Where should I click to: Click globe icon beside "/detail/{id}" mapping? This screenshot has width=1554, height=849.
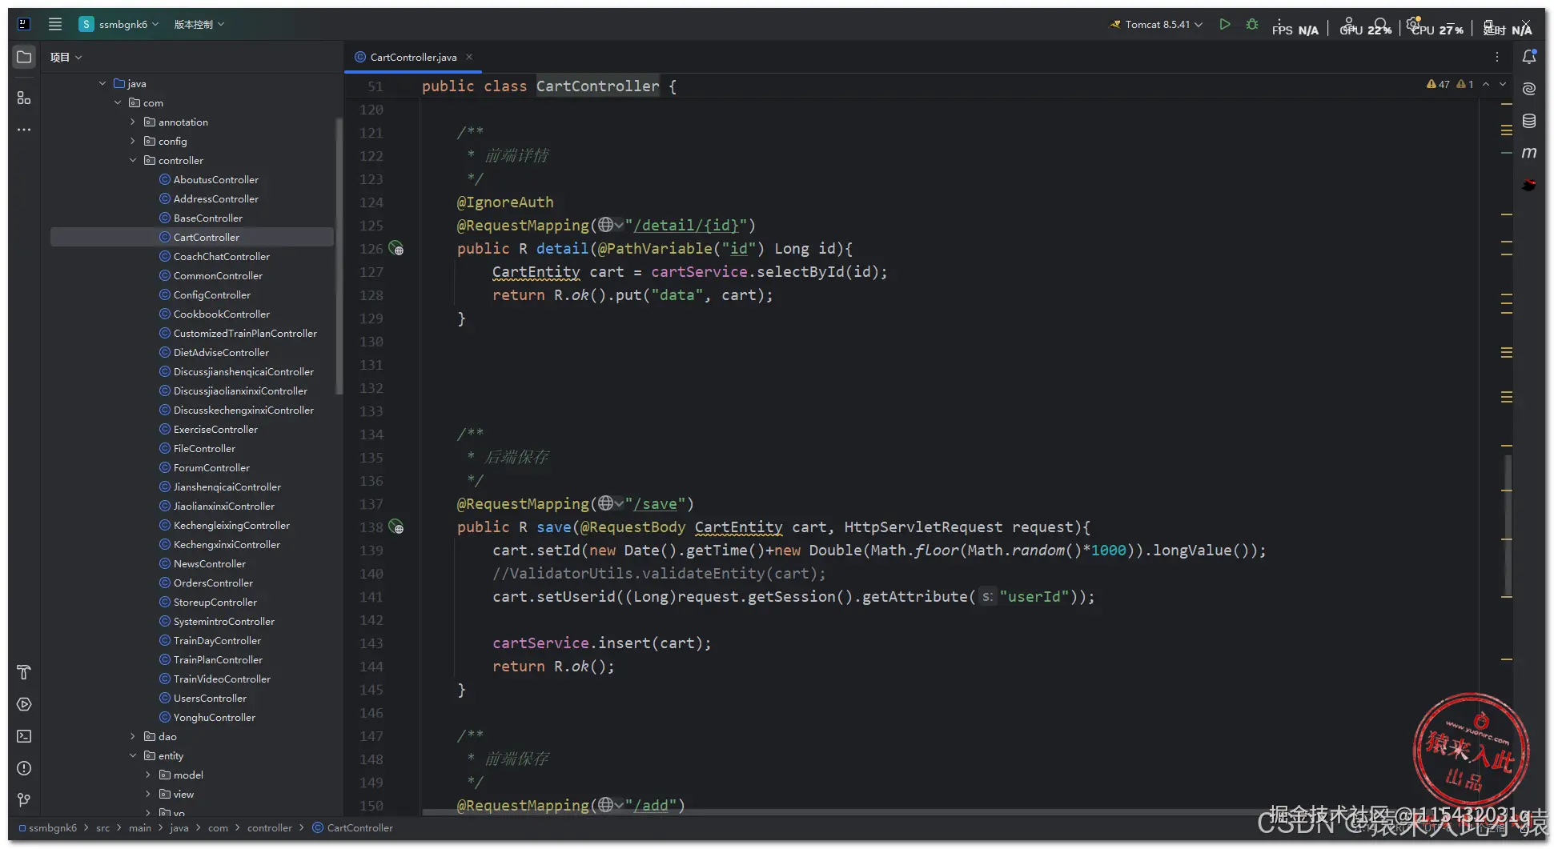pyautogui.click(x=606, y=225)
